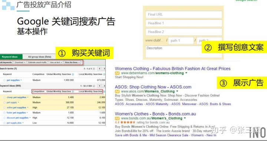Switch to Ad group ideas (Beta) tab
This screenshot has height=141, width=267.
click(x=40, y=57)
